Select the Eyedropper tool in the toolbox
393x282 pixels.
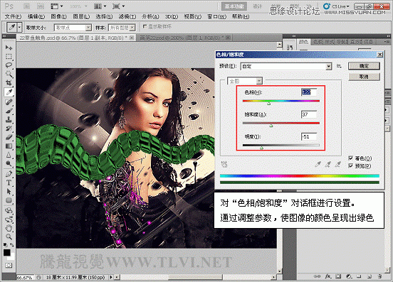click(x=9, y=92)
